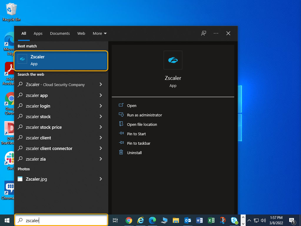The image size is (301, 226).
Task: Open the scissors-shaped app in taskbar
Action: [223, 220]
